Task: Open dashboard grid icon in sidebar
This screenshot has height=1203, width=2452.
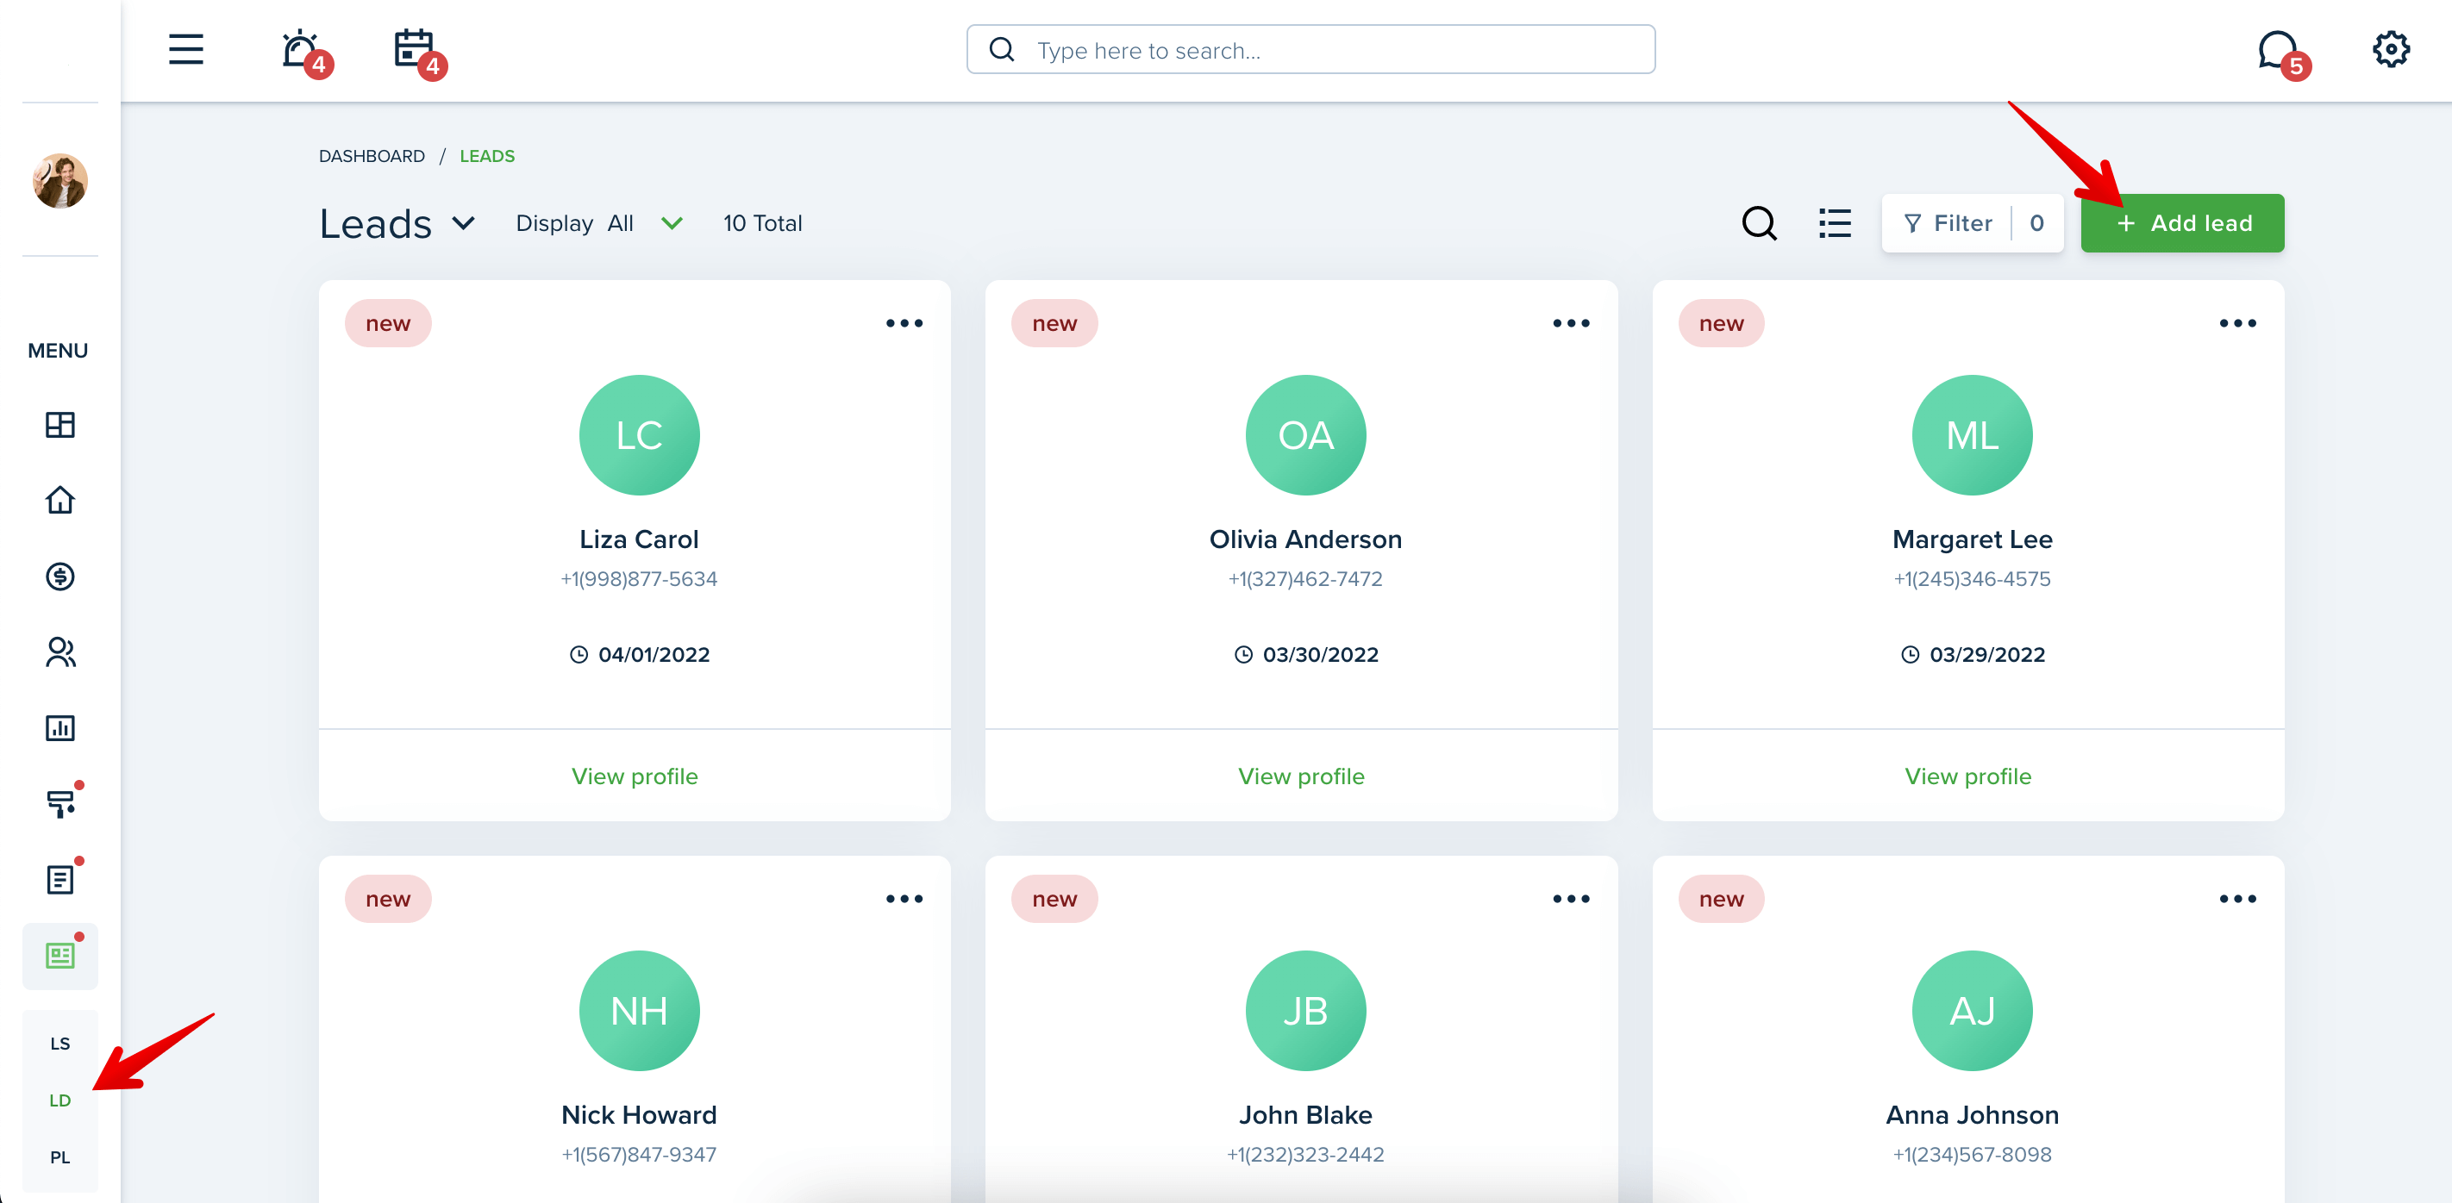Action: coord(60,425)
